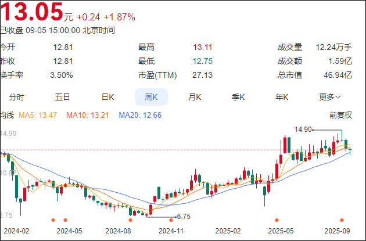Screen dimensions: 366x241
Task: Select the 日K daily candlestick tab
Action: [x=107, y=97]
